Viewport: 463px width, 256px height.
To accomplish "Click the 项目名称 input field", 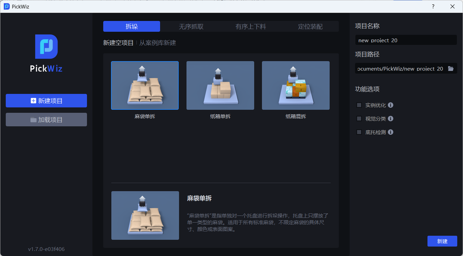I will pos(406,40).
